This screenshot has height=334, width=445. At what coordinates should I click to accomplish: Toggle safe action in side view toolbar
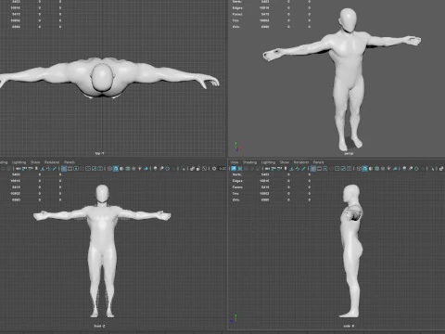click(x=343, y=169)
